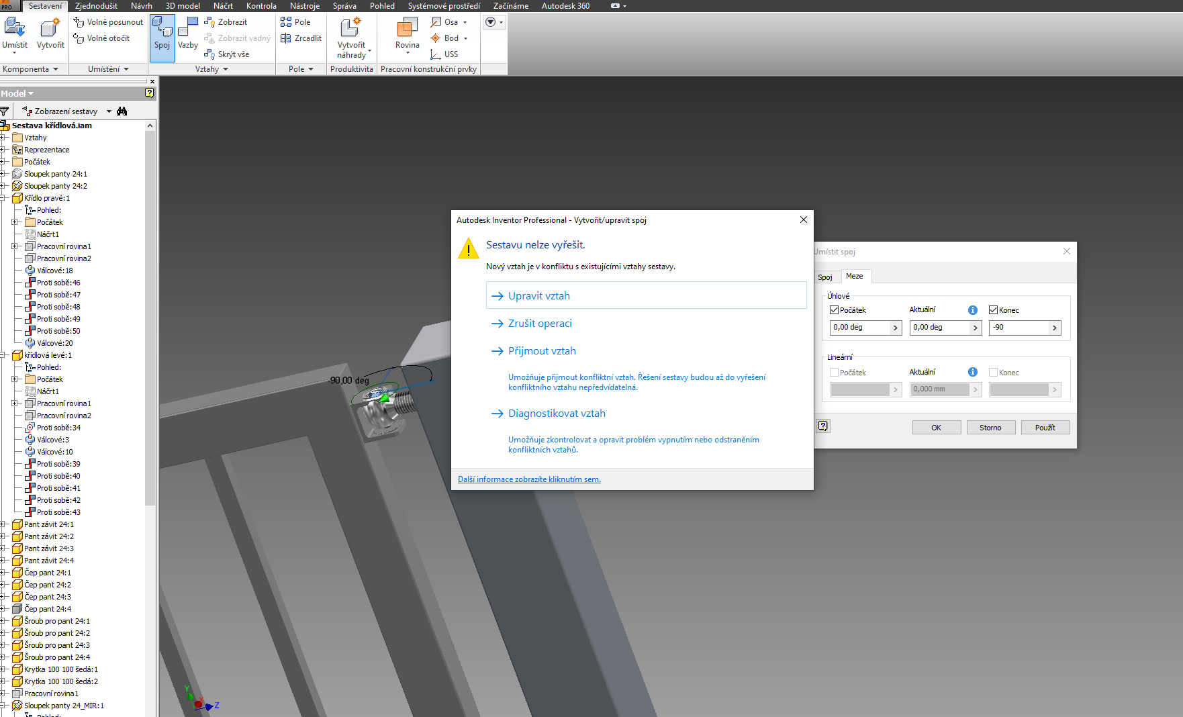Choose Přijmout vztah in the warning dialog
The image size is (1183, 717).
point(540,350)
